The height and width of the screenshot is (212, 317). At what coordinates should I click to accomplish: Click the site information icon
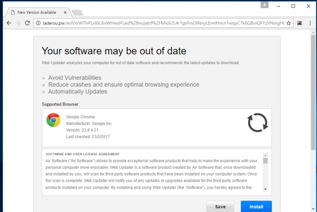click(x=38, y=23)
